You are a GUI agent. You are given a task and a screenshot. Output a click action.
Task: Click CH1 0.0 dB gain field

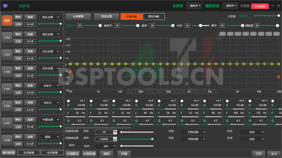coord(30,24)
